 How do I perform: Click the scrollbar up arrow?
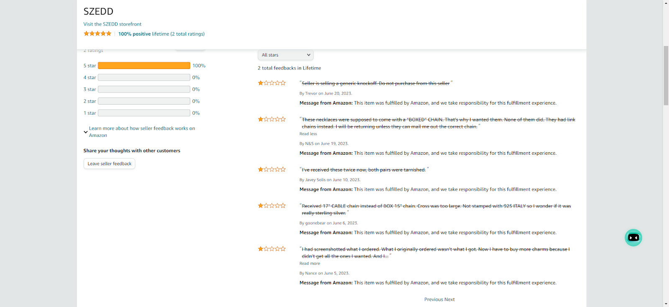click(666, 3)
